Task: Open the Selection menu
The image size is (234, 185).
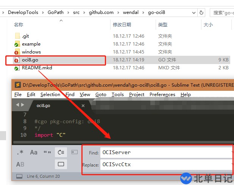Action: pos(50,95)
